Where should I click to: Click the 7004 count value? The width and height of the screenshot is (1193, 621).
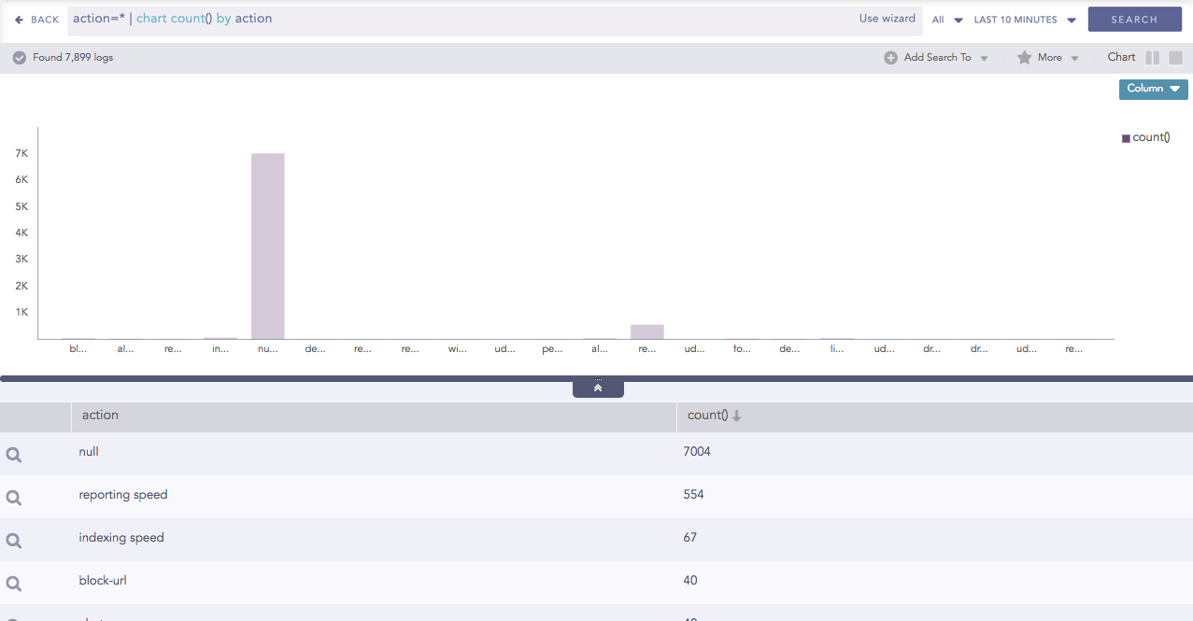pyautogui.click(x=697, y=452)
